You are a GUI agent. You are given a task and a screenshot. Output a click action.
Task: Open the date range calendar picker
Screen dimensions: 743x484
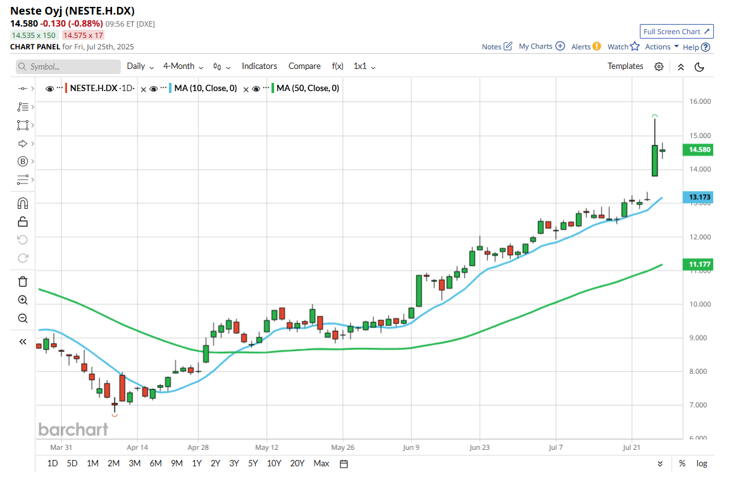tap(344, 464)
